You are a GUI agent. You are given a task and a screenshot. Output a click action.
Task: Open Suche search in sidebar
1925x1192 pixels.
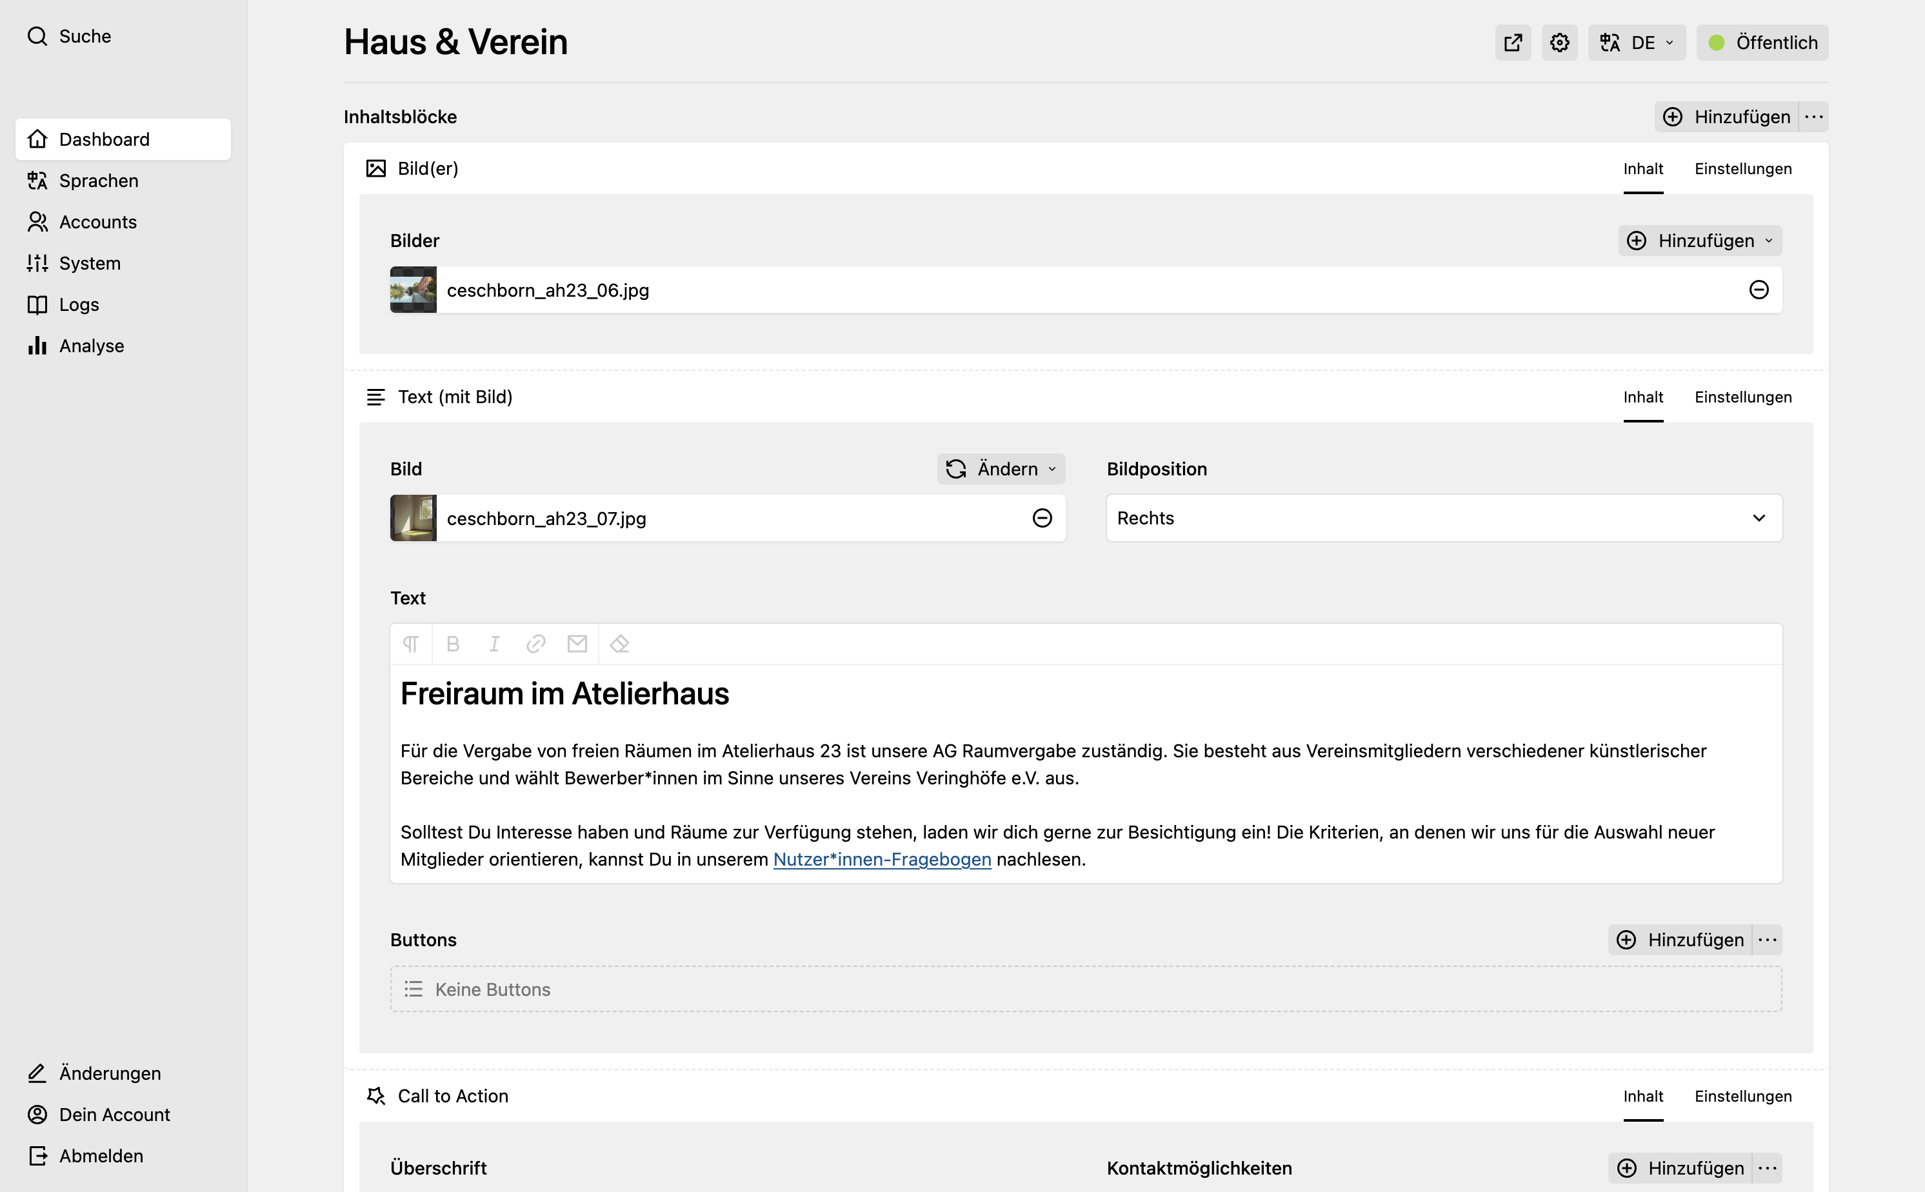(x=70, y=36)
